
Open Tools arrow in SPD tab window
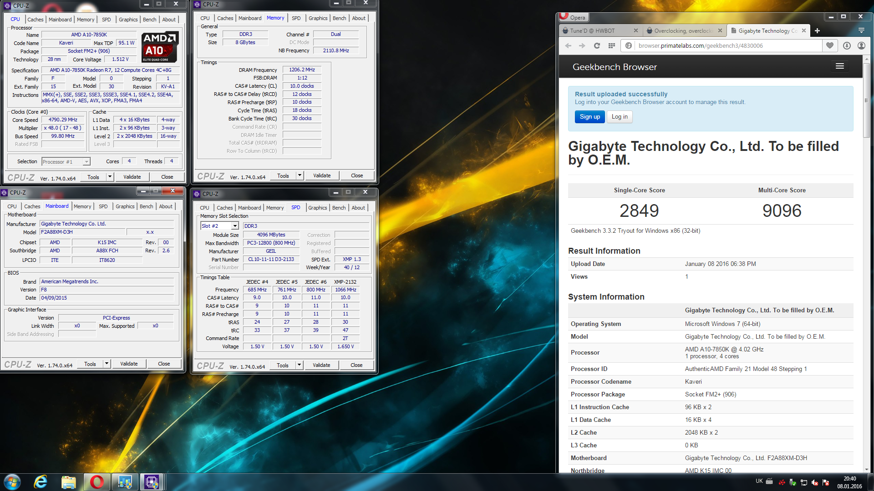coord(299,365)
